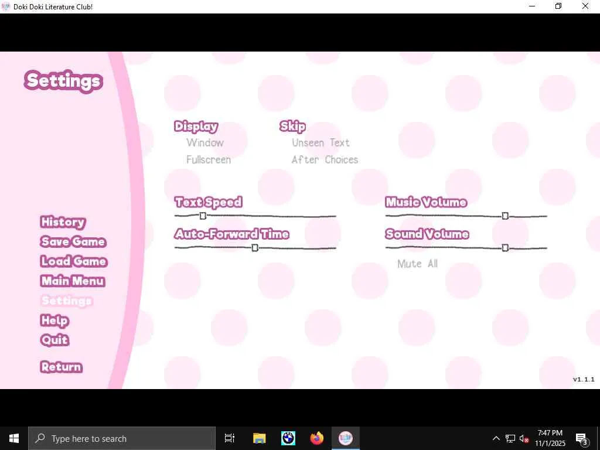The height and width of the screenshot is (450, 600).
Task: Click the Sound Volume slider handle
Action: pos(505,248)
